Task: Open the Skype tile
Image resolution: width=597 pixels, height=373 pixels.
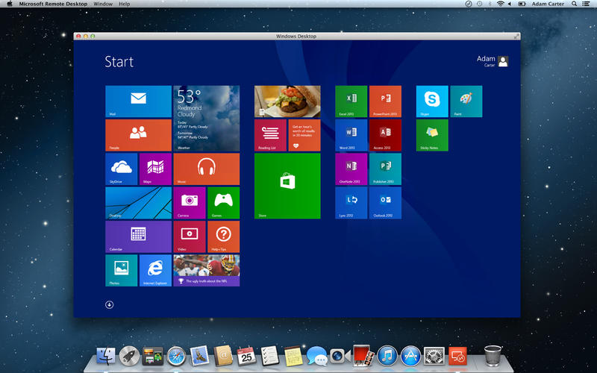Action: pos(432,101)
